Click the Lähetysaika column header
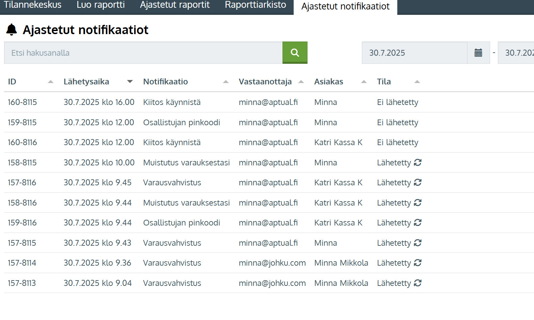 point(86,82)
